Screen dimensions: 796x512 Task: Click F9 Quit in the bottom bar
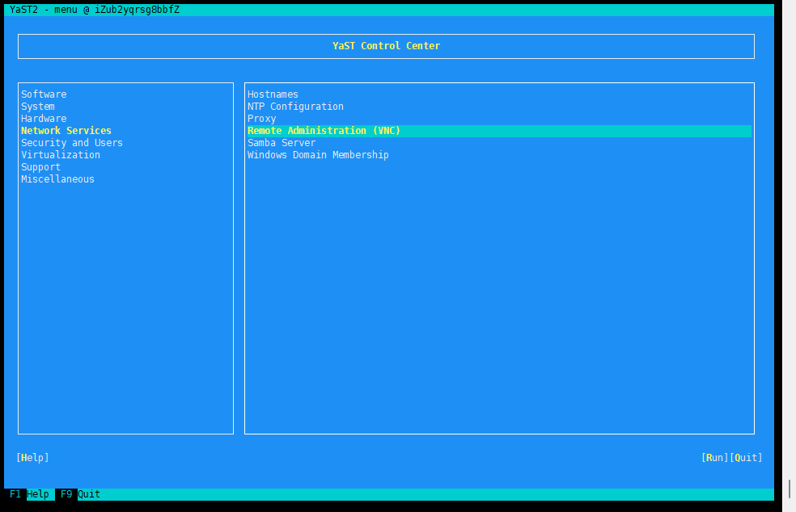point(80,494)
